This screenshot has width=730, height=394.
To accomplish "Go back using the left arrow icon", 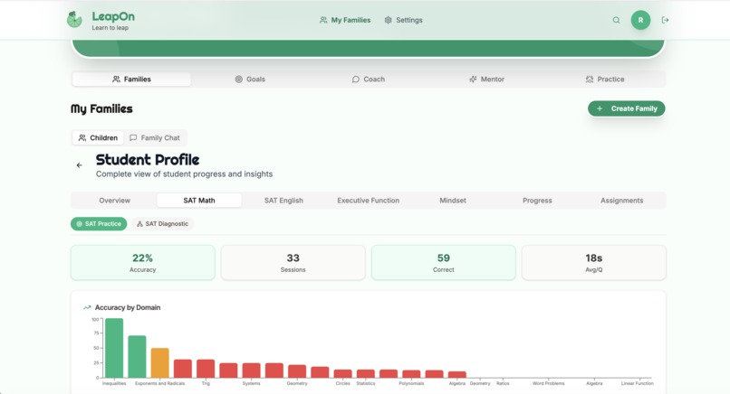I will pyautogui.click(x=79, y=165).
